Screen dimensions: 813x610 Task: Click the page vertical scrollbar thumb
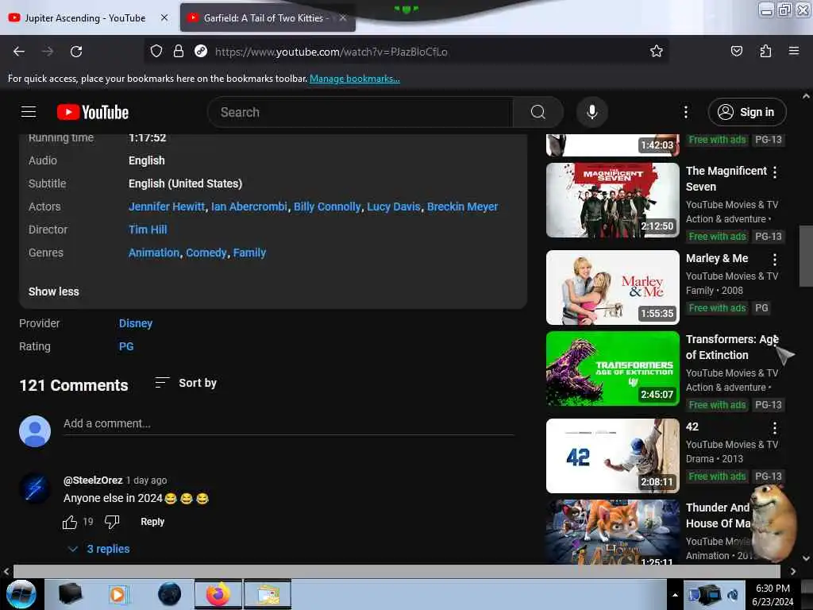(x=806, y=256)
